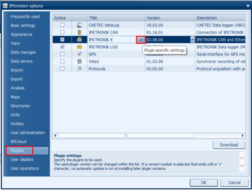This screenshot has height=191, width=252.
Task: Click the IPETRONIK X plugin icon
Action: click(x=79, y=40)
